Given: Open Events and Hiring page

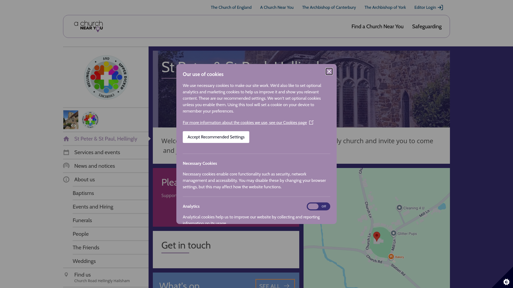Looking at the screenshot, I should pos(93,207).
